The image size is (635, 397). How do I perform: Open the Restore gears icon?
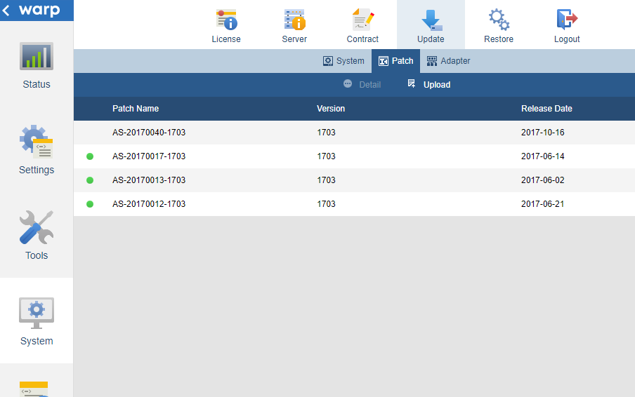pyautogui.click(x=499, y=20)
